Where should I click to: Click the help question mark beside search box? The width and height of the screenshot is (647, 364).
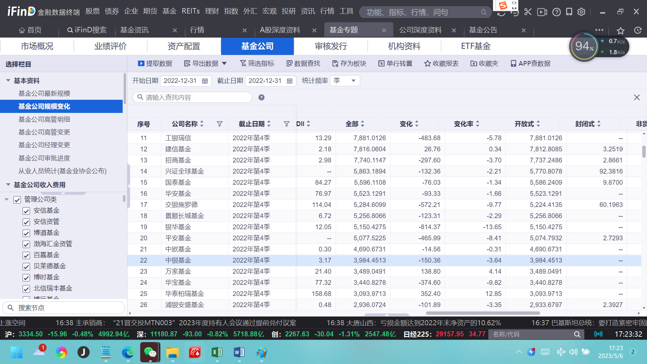click(261, 97)
